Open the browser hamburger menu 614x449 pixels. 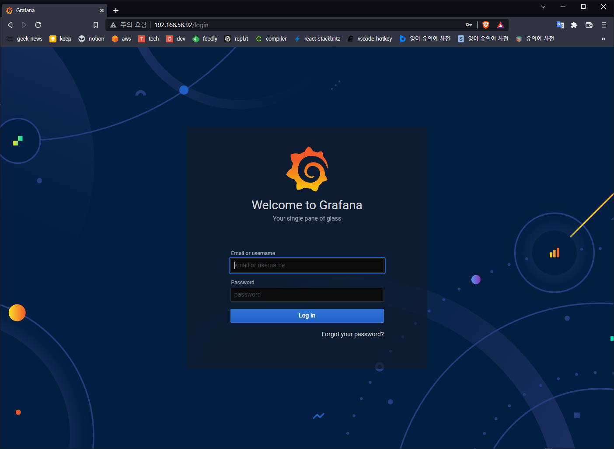604,25
